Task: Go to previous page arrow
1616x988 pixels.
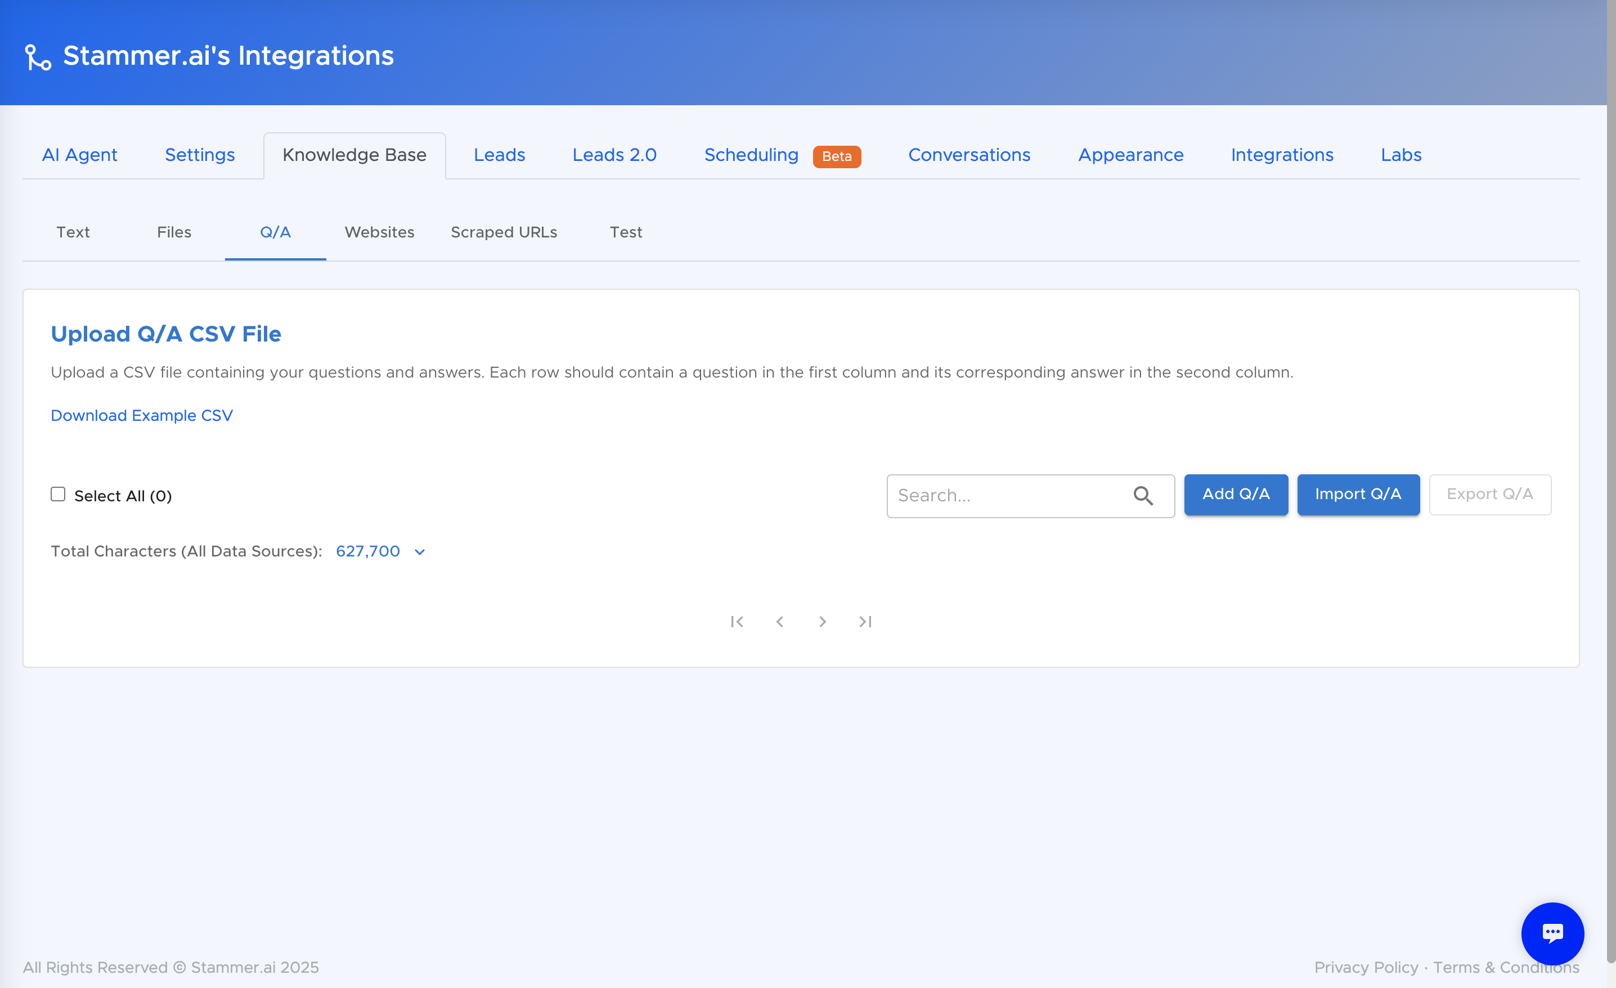Action: 780,622
